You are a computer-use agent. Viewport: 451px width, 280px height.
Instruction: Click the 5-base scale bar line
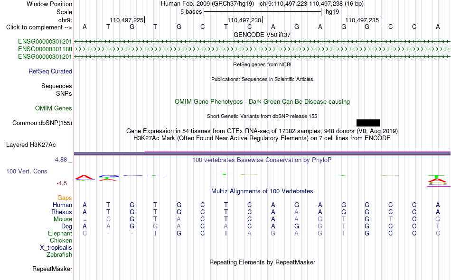263,12
